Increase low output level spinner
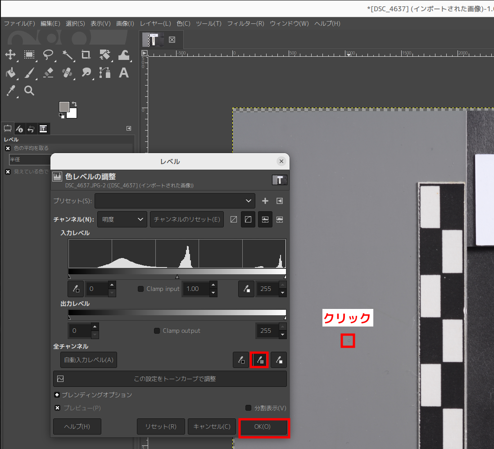The image size is (494, 449). click(95, 327)
